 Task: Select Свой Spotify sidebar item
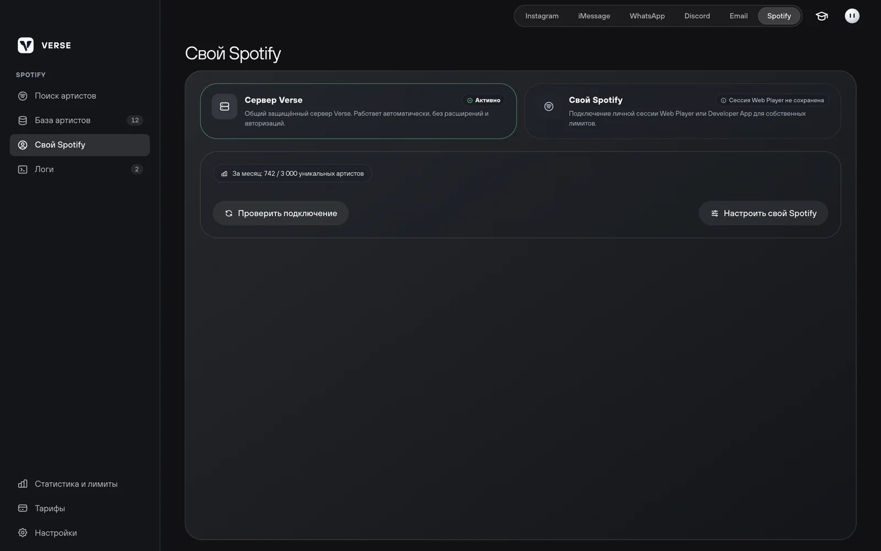pyautogui.click(x=80, y=145)
